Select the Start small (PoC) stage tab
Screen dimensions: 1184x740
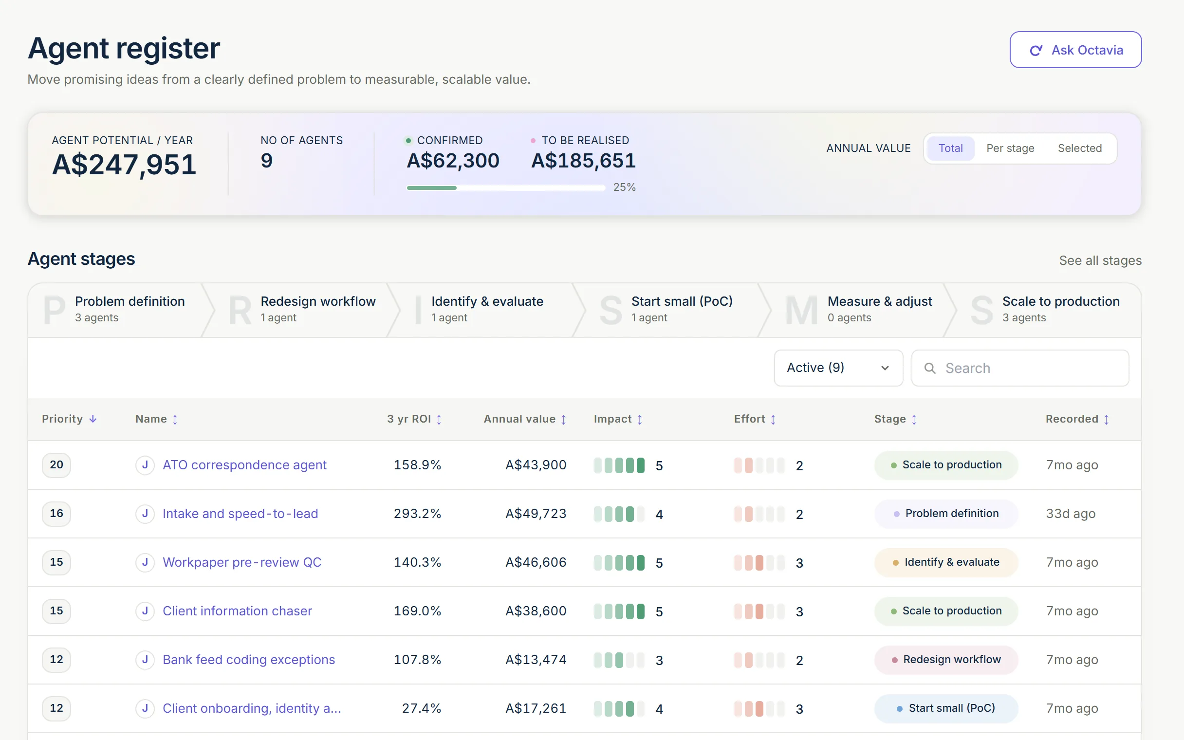click(672, 310)
